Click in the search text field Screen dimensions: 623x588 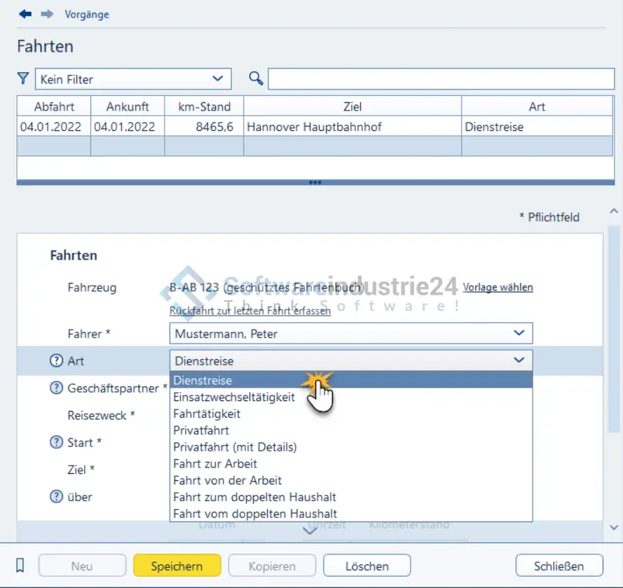tap(441, 79)
